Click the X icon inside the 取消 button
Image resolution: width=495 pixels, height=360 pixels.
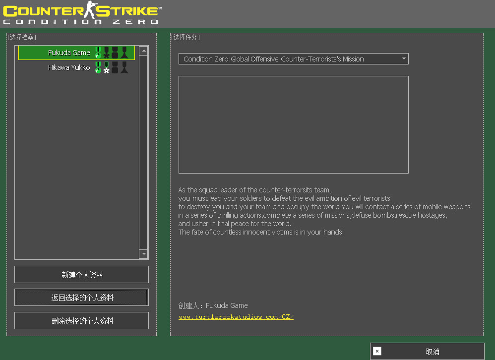[377, 351]
